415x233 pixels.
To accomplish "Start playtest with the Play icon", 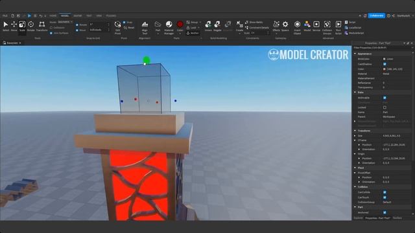I will coord(29,16).
